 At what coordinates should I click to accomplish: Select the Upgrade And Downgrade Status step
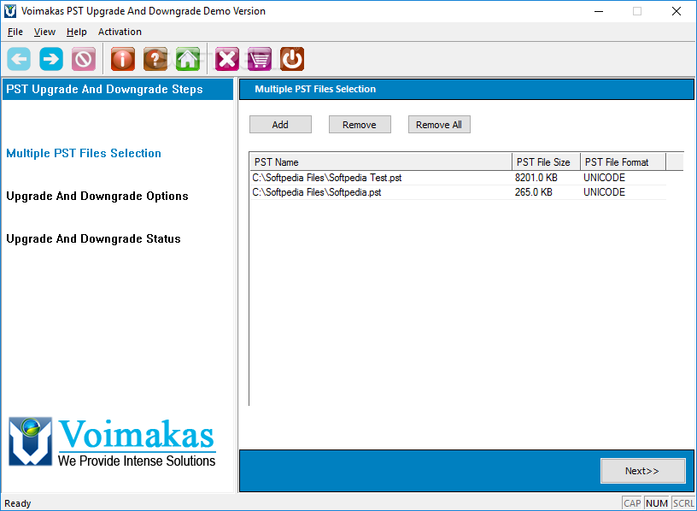[93, 238]
